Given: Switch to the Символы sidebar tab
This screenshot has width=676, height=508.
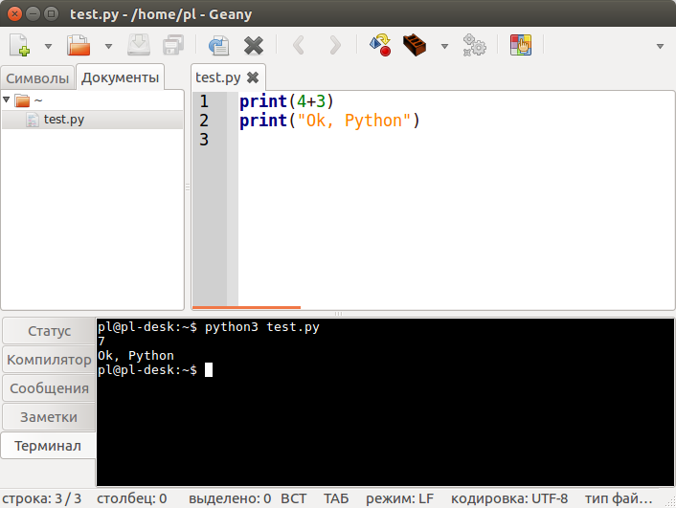Looking at the screenshot, I should click(37, 77).
